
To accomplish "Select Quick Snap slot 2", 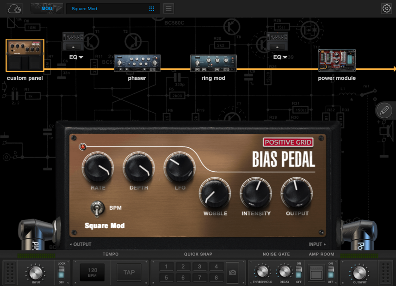I will 183,267.
